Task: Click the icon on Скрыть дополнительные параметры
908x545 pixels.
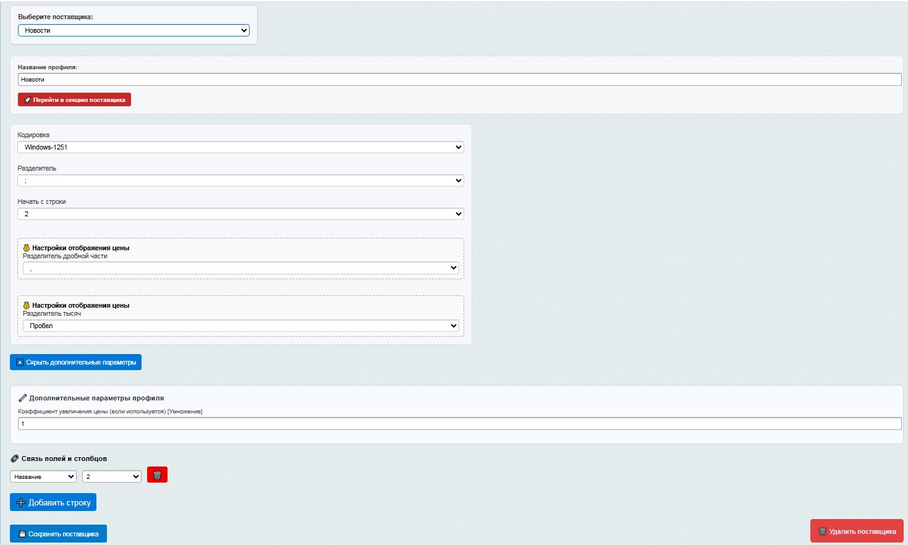Action: point(20,363)
